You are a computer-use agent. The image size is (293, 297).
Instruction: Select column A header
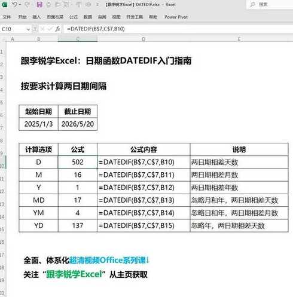[x=13, y=39]
